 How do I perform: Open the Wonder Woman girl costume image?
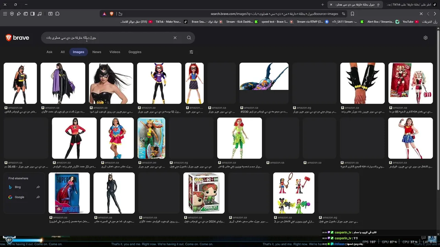tap(411, 138)
